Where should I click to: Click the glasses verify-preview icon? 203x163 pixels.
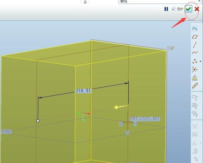[180, 9]
